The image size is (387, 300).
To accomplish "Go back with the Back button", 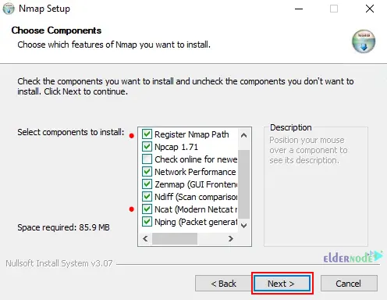I will click(x=223, y=284).
